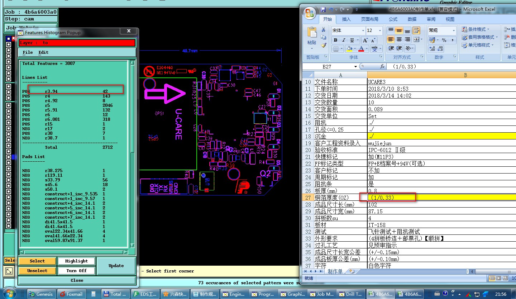Click 制作单 worksheet tab
The image size is (516, 299).
click(335, 271)
